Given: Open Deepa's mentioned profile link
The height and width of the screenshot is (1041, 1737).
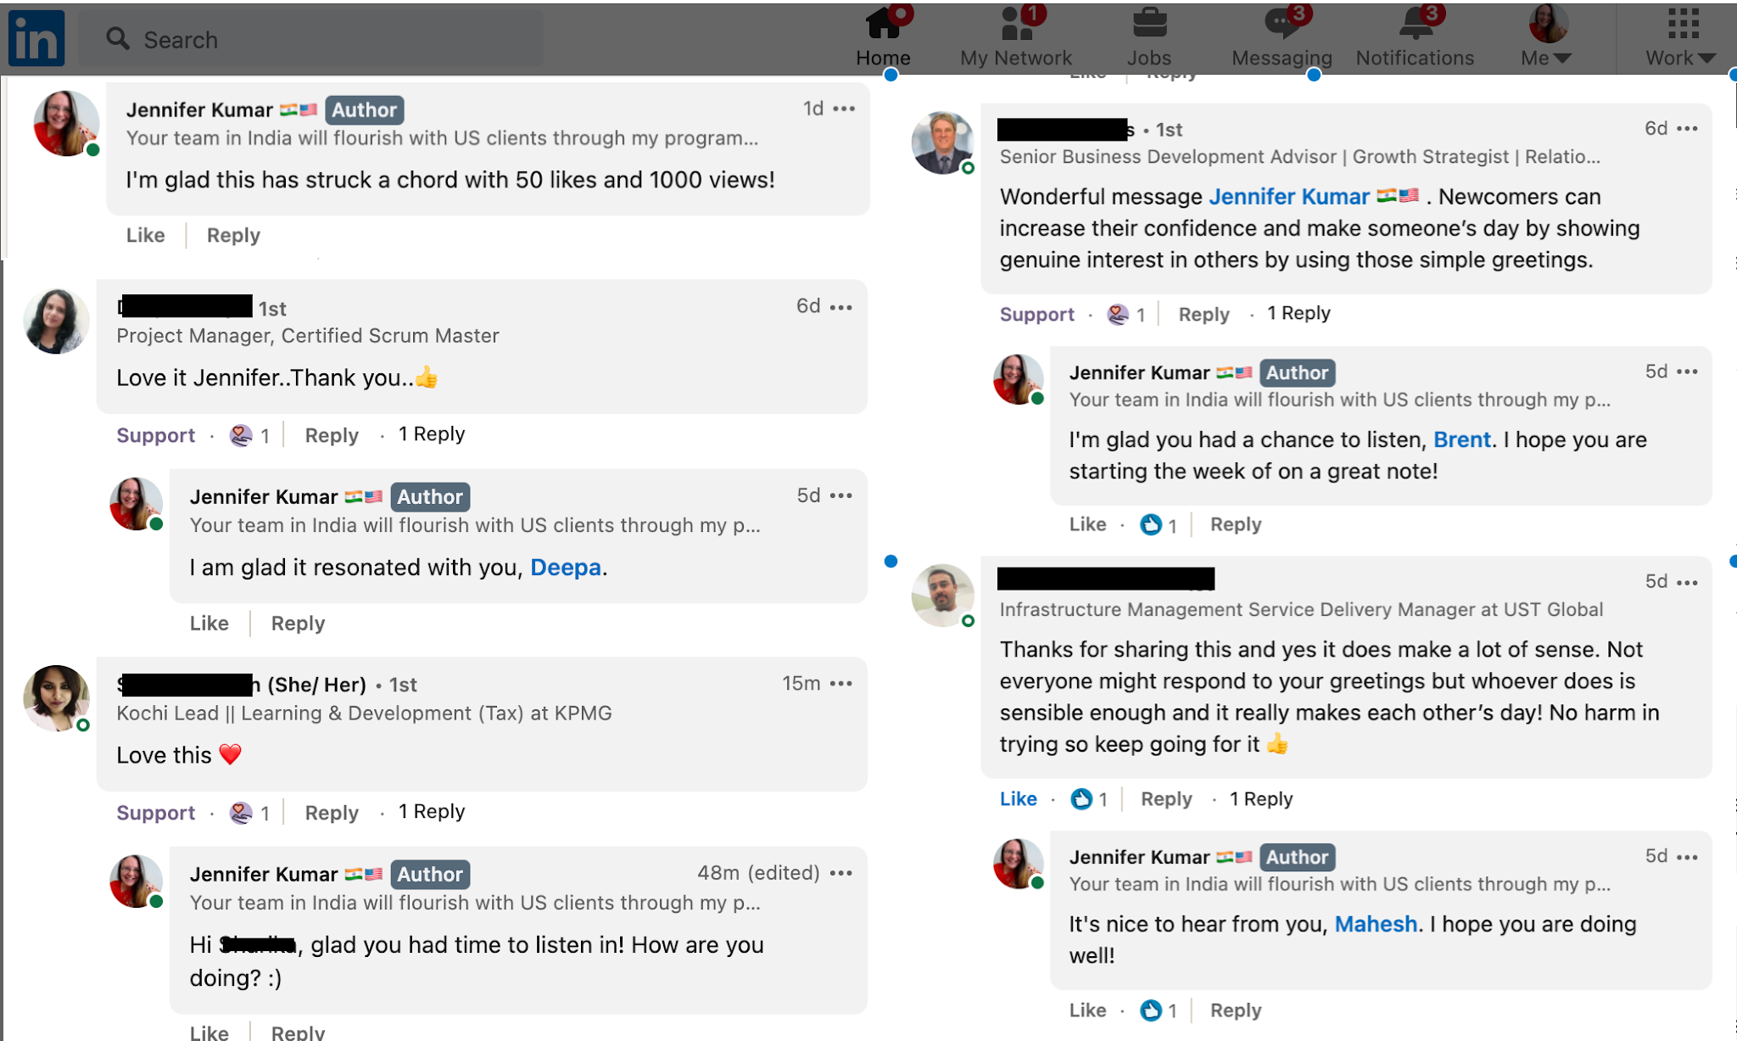Looking at the screenshot, I should [566, 567].
